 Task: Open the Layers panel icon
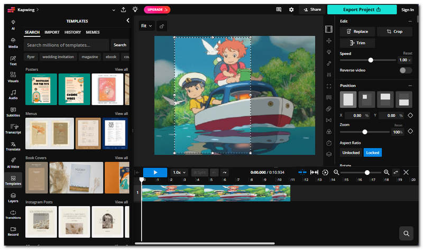pyautogui.click(x=13, y=198)
